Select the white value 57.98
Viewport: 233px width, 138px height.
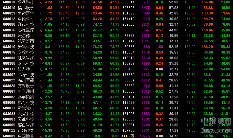tap(174, 8)
